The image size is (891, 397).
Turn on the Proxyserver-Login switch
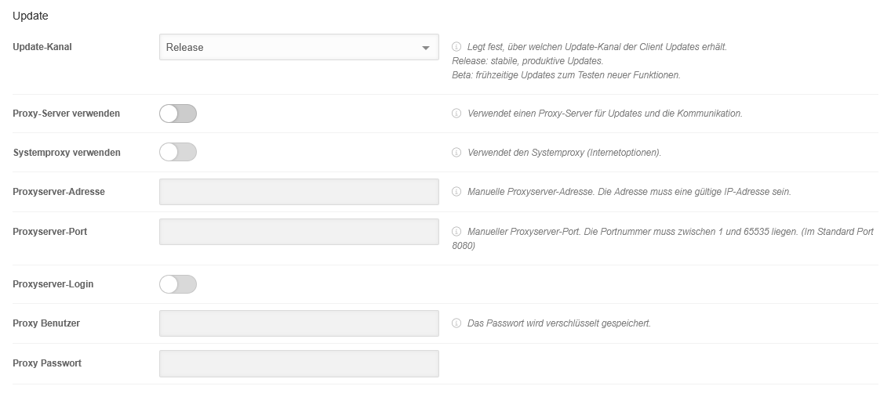[x=178, y=284]
